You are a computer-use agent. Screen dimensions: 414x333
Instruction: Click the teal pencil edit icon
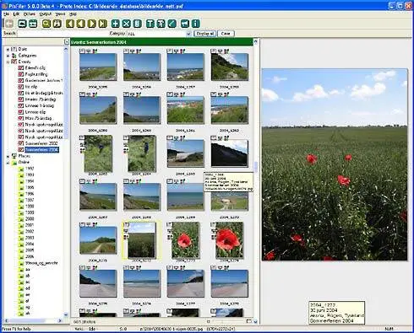pos(172,24)
